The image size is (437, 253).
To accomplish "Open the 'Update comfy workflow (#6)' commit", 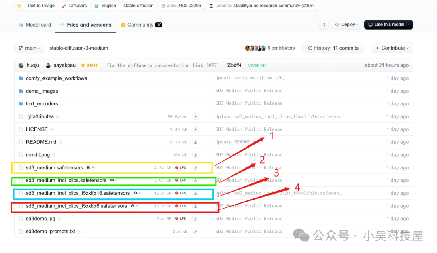I will click(x=250, y=78).
